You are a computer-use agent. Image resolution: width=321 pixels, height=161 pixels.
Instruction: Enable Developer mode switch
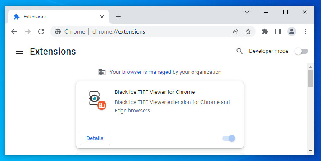coord(302,51)
